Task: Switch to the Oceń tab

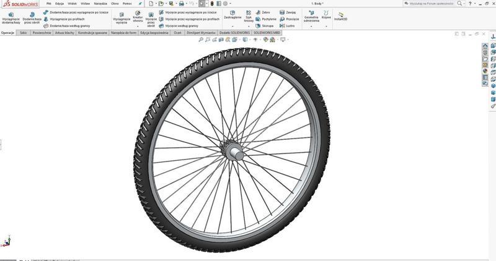Action: pos(177,33)
